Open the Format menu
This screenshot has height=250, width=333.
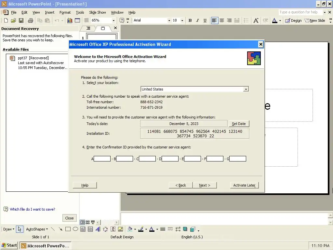(65, 12)
